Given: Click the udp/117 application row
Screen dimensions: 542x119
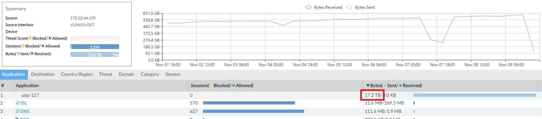Looking at the screenshot, I should tap(271, 95).
